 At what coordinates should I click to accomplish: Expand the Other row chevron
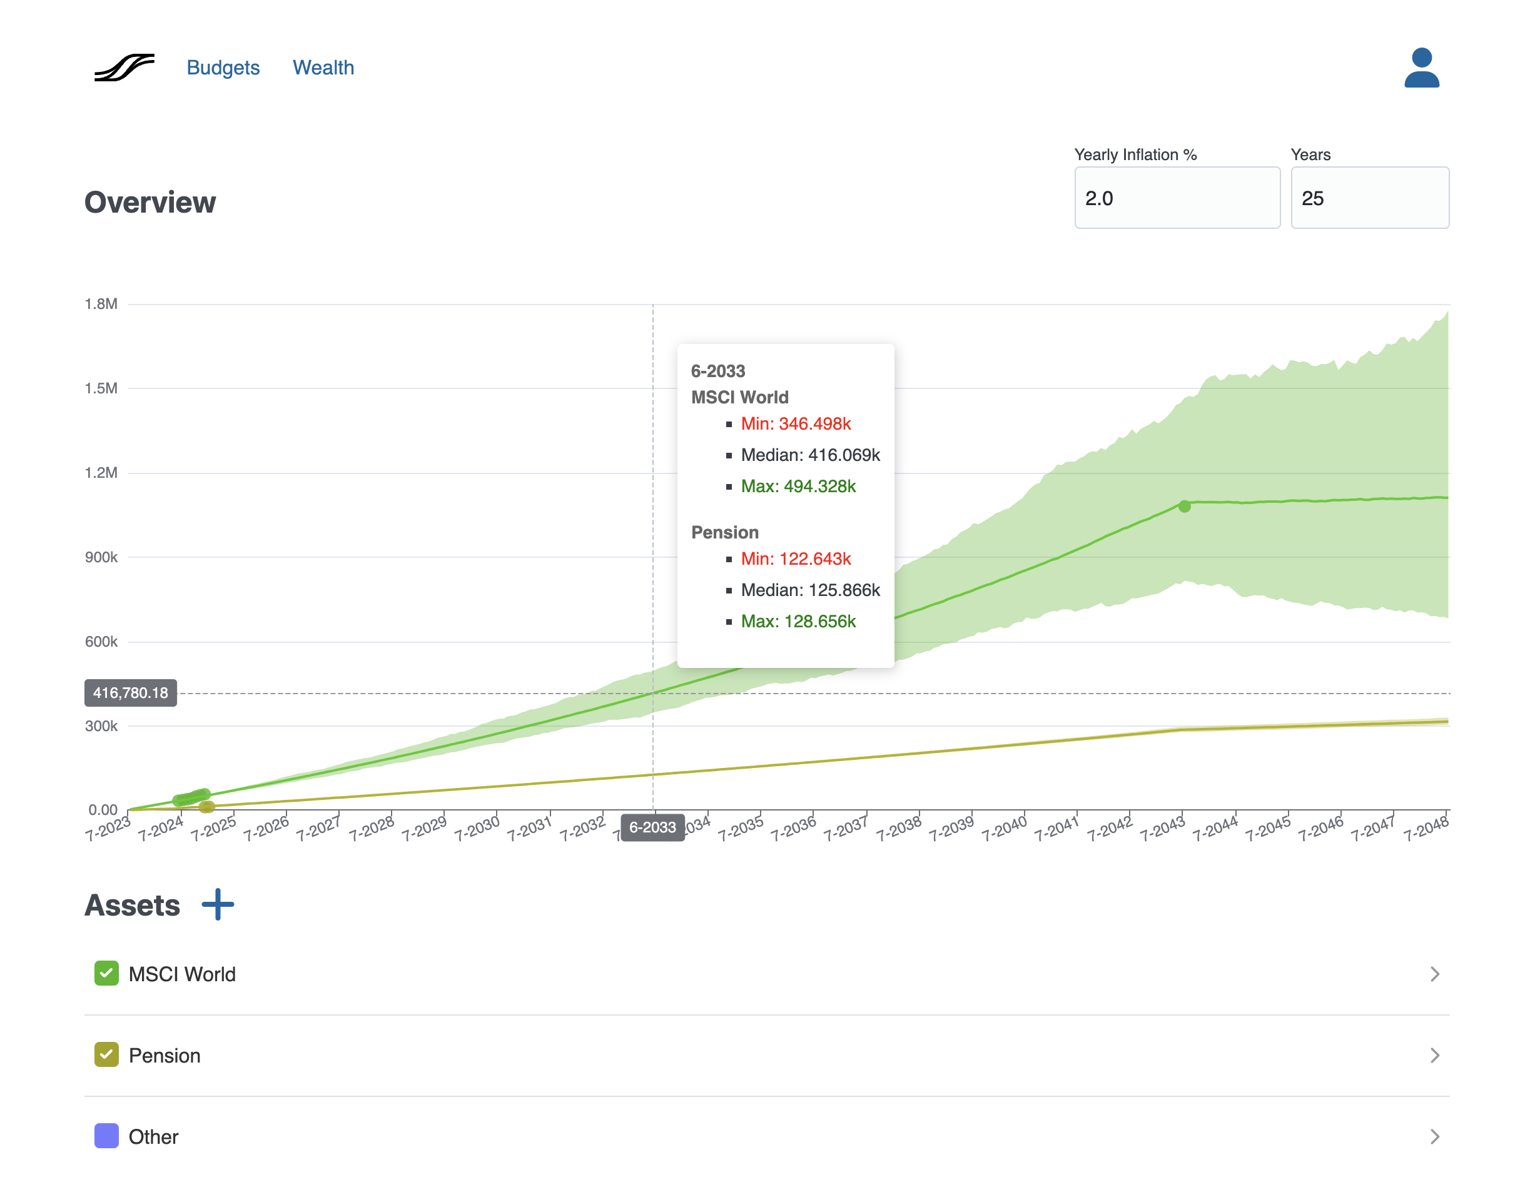(x=1435, y=1136)
